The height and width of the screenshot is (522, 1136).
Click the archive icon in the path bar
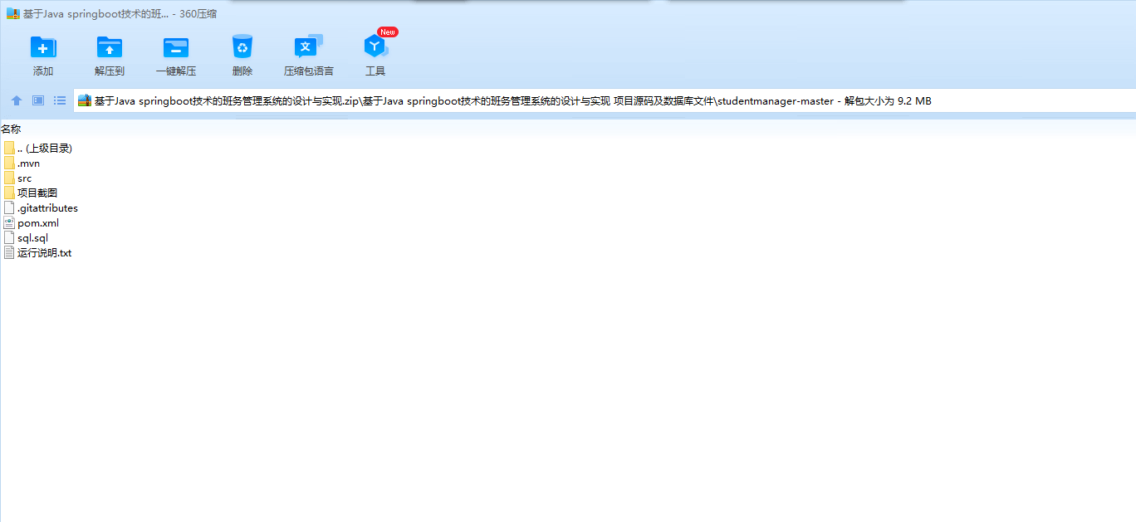(x=84, y=100)
